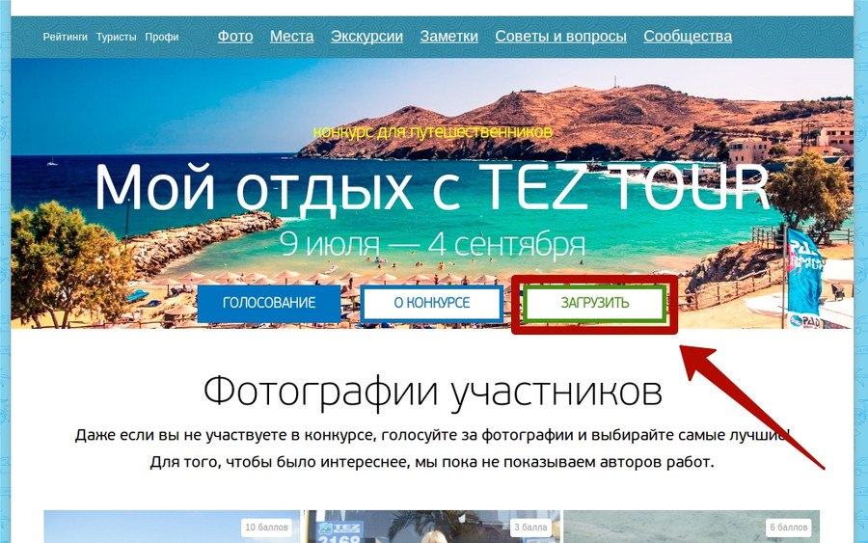
Task: Open the Экскурсии section
Action: pos(366,37)
